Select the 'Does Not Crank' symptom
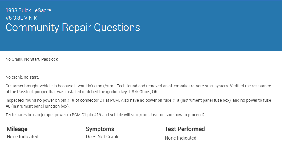Screen dimensions: 282x146 coord(102,136)
